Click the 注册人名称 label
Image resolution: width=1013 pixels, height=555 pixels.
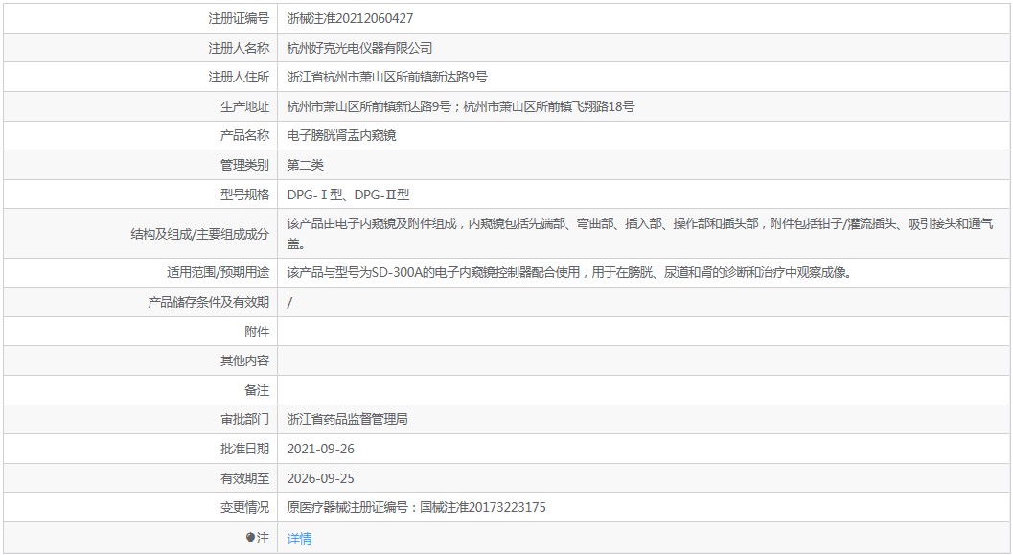pos(239,48)
